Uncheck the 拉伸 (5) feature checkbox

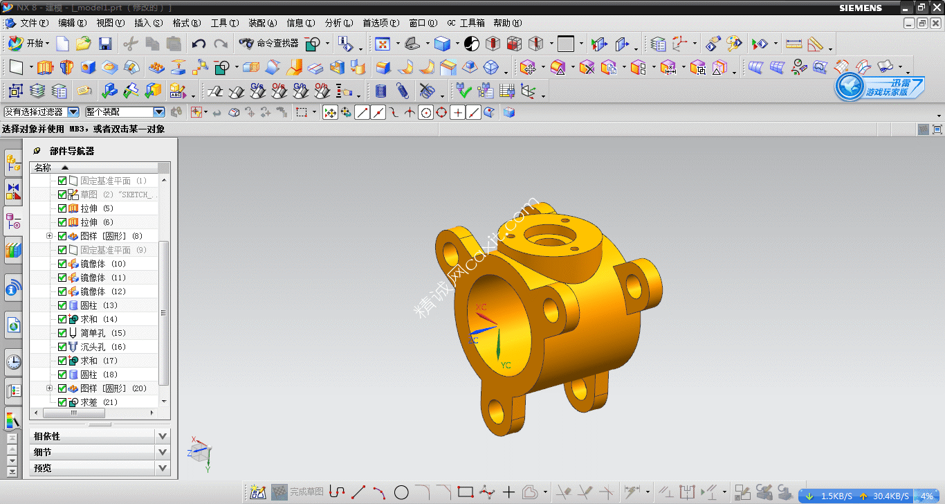click(x=62, y=208)
